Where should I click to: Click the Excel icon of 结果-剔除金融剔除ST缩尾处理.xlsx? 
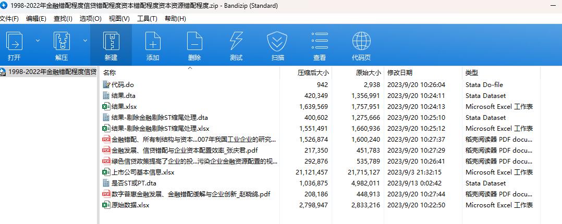point(106,128)
